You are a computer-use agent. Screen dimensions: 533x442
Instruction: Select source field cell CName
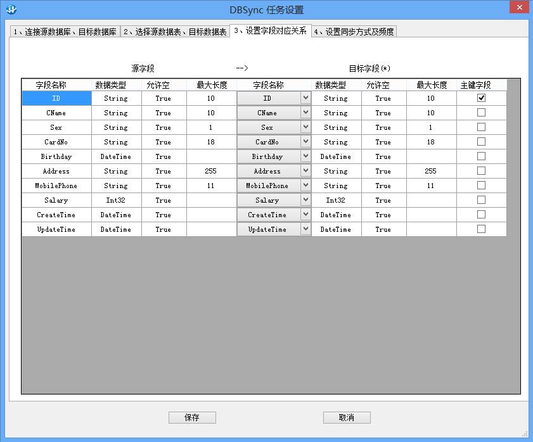click(x=56, y=113)
